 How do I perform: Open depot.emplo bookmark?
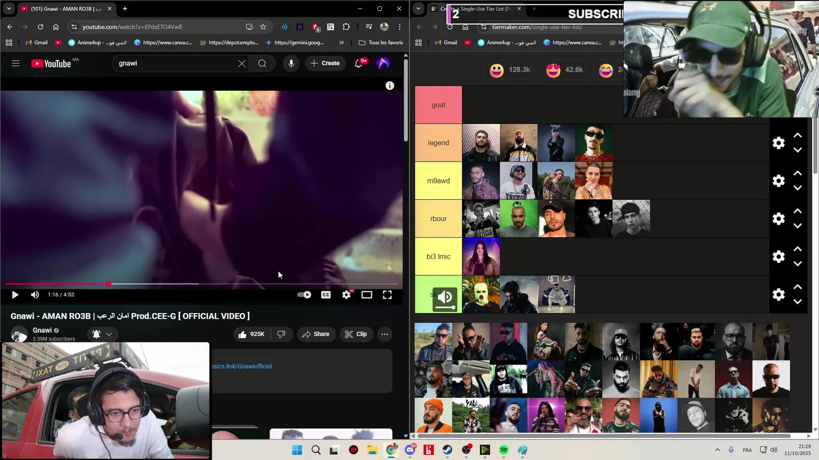click(x=229, y=43)
